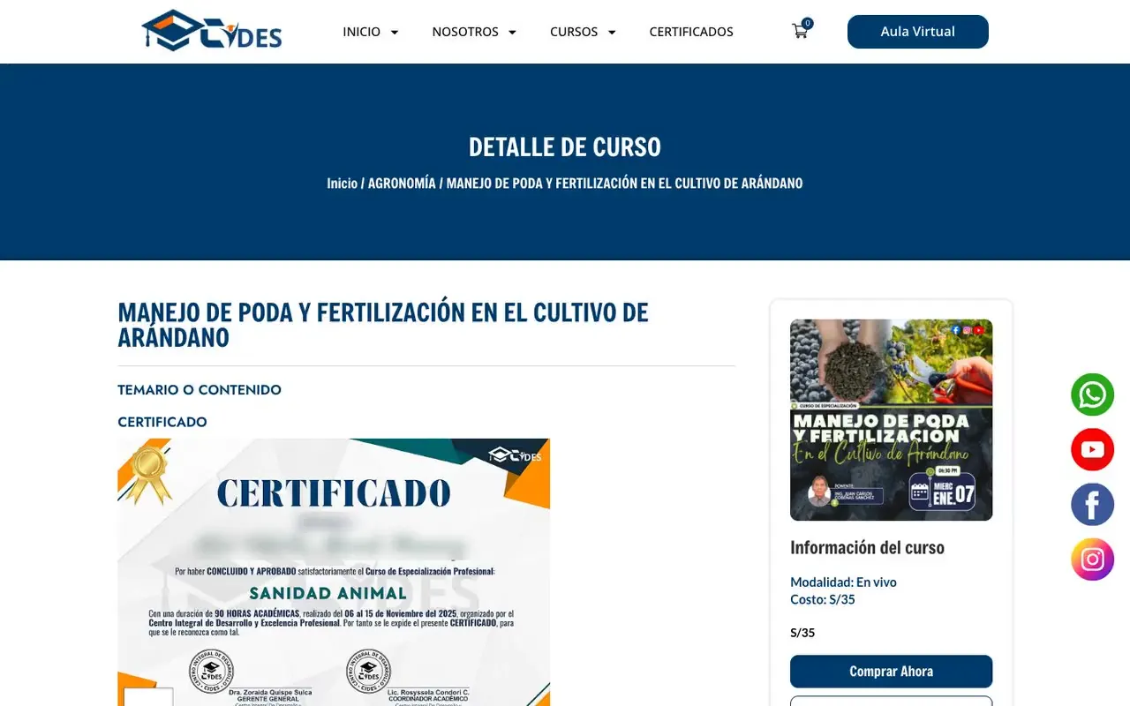
Task: Select the 'Costo: S/35' text
Action: pos(823,600)
